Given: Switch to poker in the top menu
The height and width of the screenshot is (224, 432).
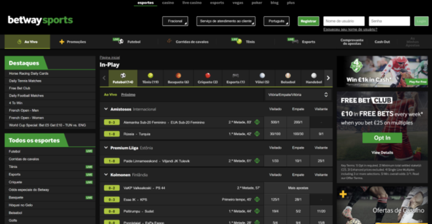Looking at the screenshot, I should click(x=257, y=2).
